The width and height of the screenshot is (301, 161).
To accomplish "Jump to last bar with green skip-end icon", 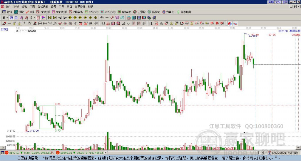I will pyautogui.click(x=55, y=18).
